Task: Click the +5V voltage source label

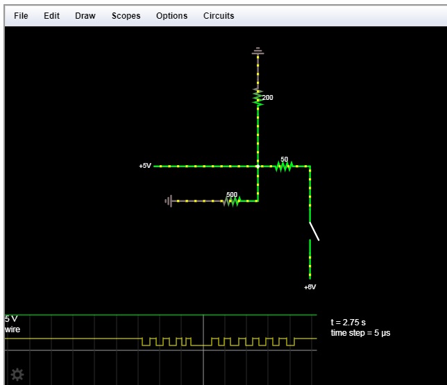Action: (x=145, y=166)
